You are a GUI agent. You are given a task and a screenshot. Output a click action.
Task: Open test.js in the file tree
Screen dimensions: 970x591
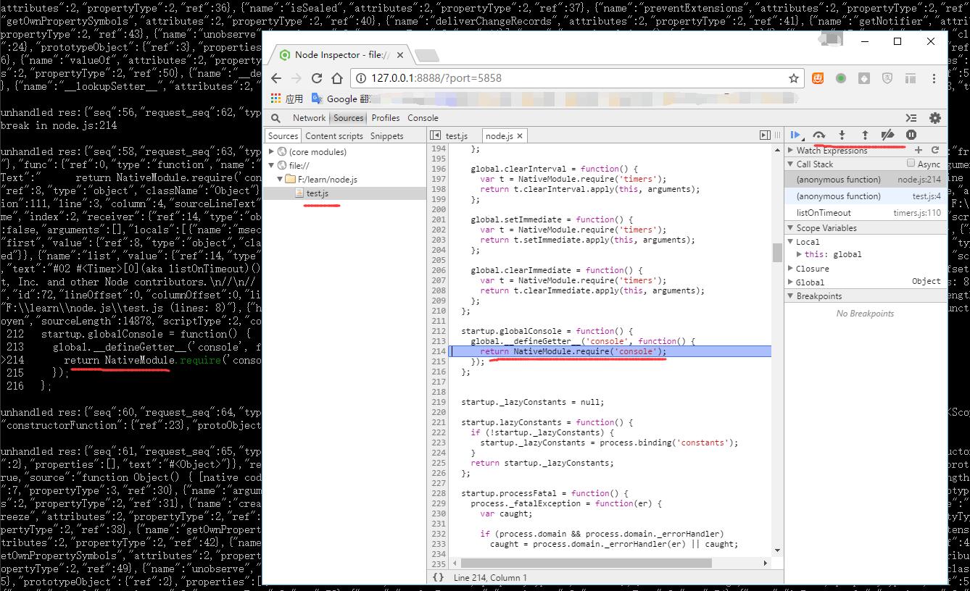coord(317,193)
